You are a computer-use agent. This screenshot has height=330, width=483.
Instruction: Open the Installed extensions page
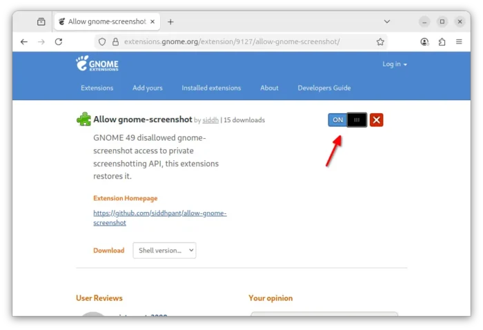[211, 88]
